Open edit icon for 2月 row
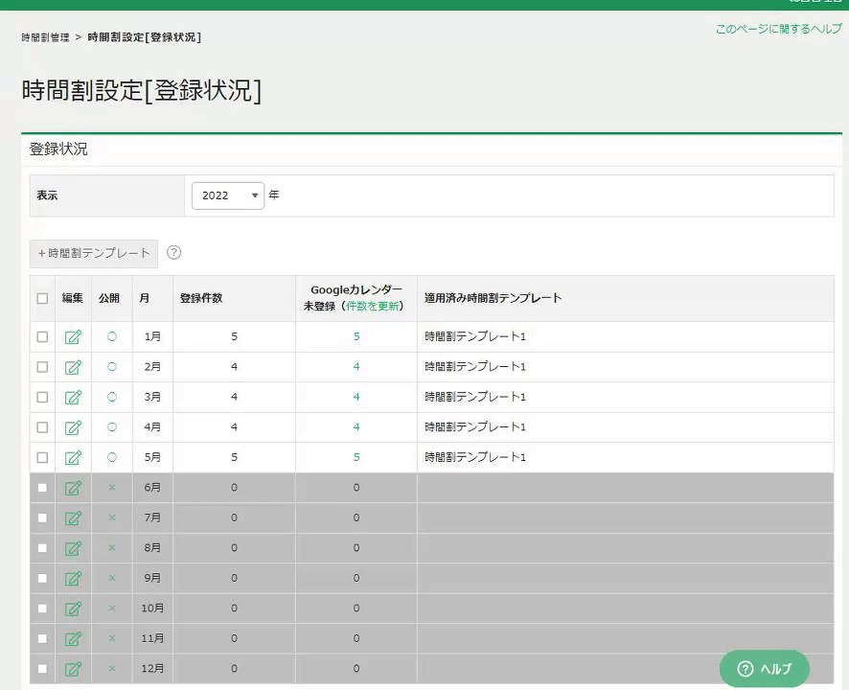The image size is (849, 690). point(73,367)
